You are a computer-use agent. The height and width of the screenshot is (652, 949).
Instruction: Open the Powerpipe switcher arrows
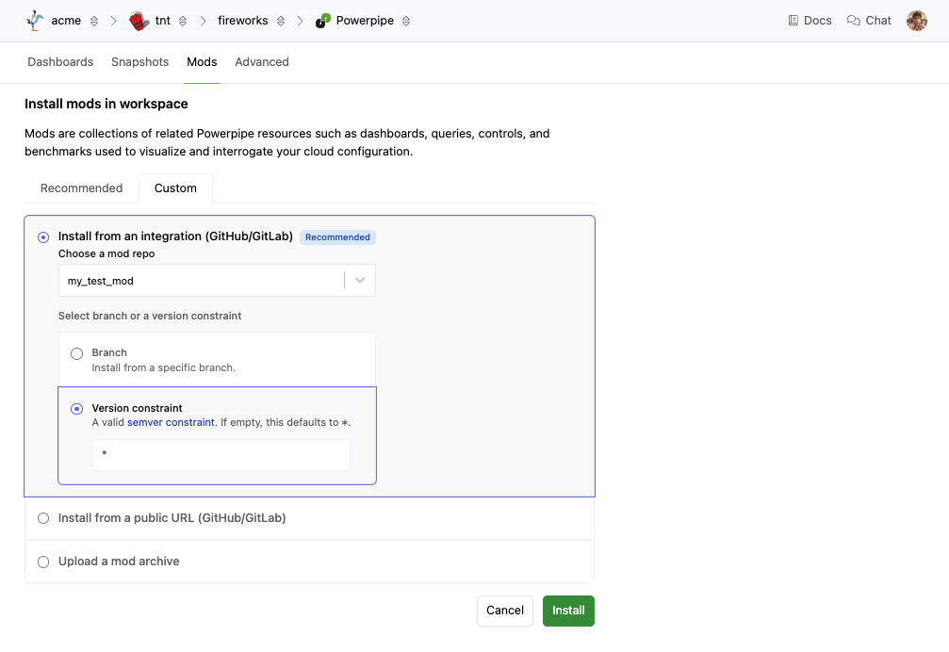pos(407,21)
